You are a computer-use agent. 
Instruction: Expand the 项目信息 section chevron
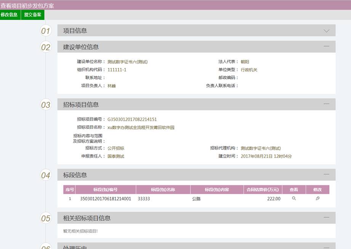click(x=326, y=31)
